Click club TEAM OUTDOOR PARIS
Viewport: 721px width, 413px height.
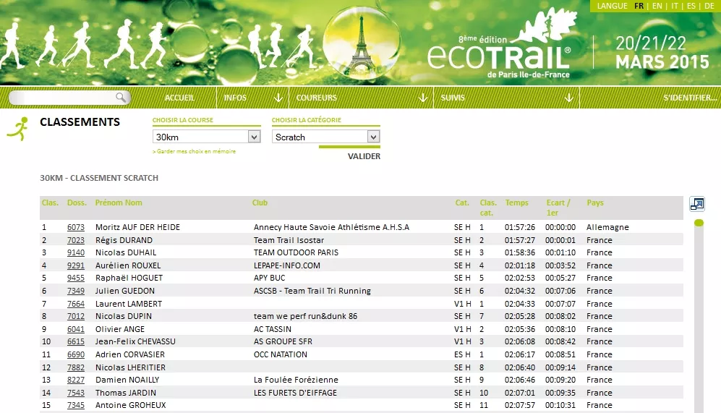(296, 252)
